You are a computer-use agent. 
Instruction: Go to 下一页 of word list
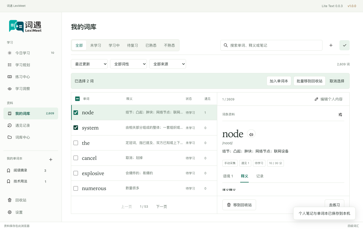coord(161,207)
